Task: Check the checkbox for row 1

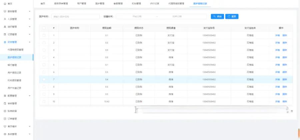Action: [x=44, y=35]
